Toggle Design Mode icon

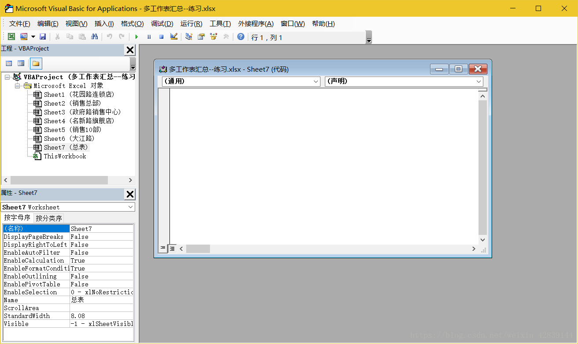point(174,37)
